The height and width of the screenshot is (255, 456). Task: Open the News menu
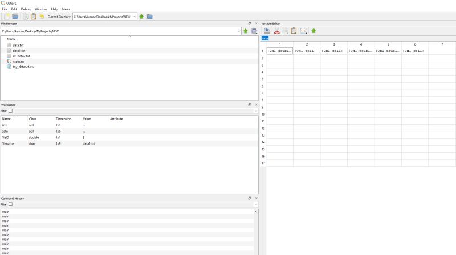pos(66,9)
